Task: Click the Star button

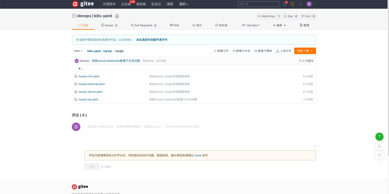Action: [x=289, y=16]
